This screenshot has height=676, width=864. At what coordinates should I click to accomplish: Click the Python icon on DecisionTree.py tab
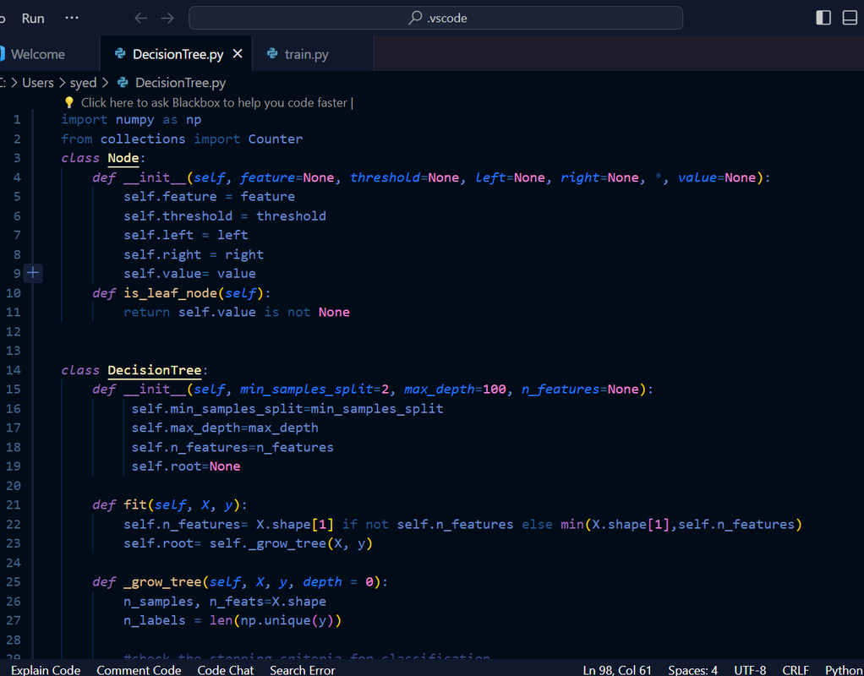click(x=120, y=53)
